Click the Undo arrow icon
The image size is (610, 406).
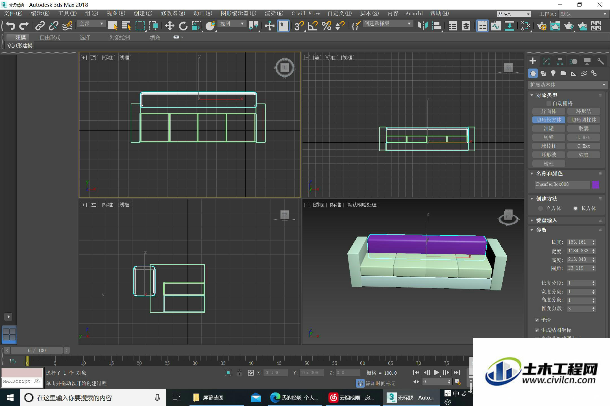click(x=10, y=26)
